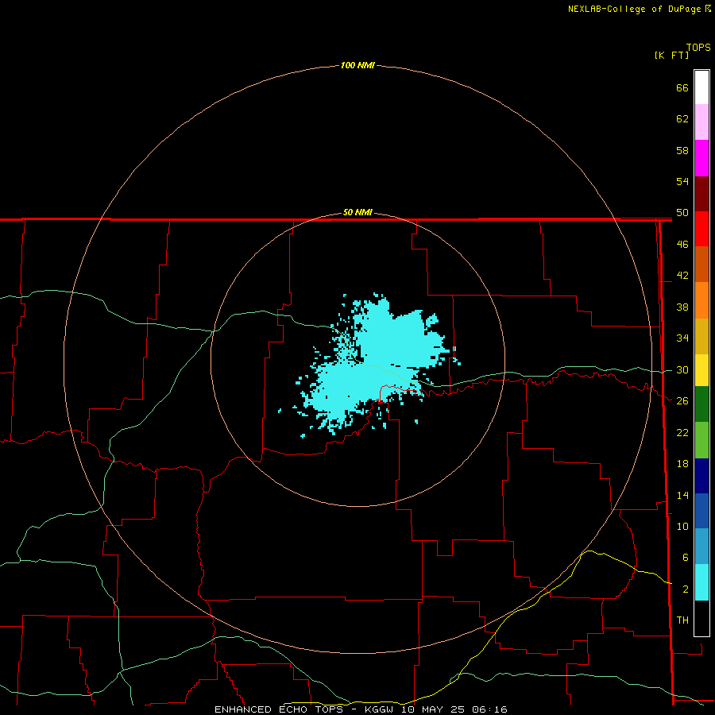Click the 66 legend value
Viewport: 715px width, 715px height.
pyautogui.click(x=682, y=87)
